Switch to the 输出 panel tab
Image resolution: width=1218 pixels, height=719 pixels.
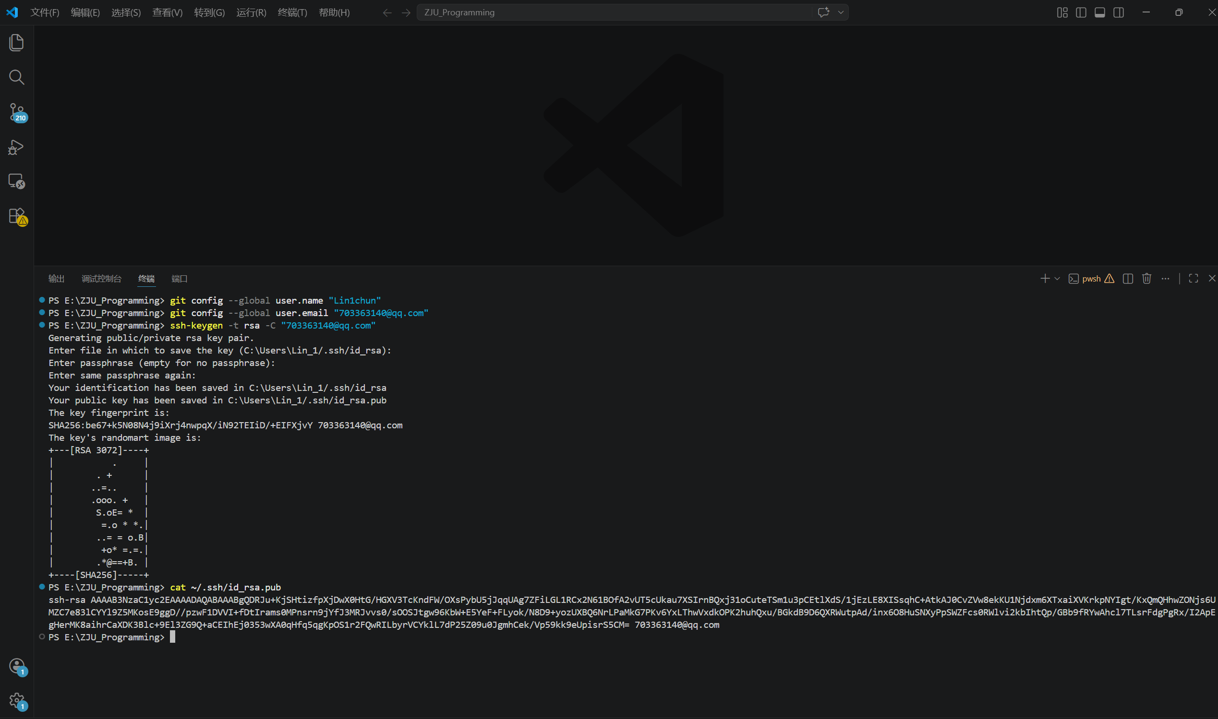point(56,279)
